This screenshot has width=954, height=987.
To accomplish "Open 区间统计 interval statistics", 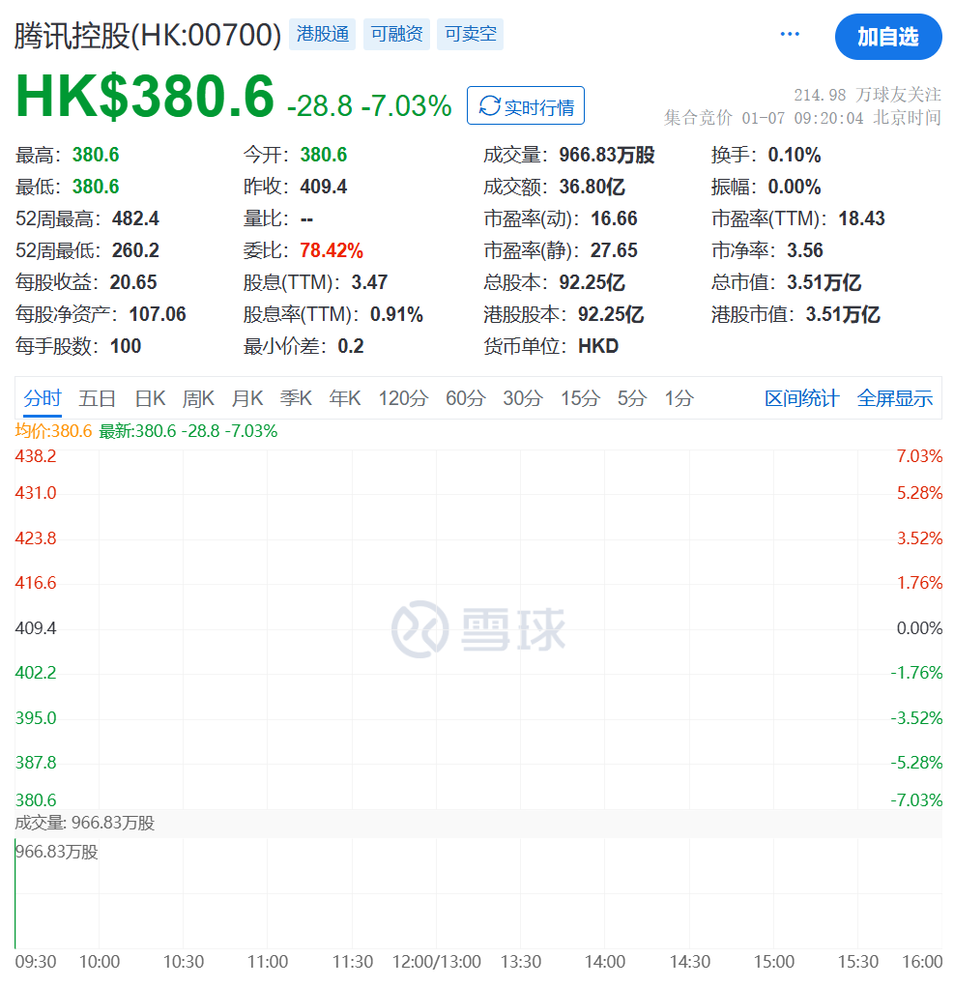I will point(801,397).
